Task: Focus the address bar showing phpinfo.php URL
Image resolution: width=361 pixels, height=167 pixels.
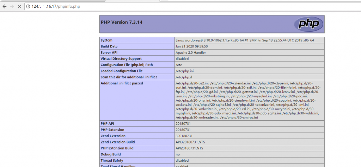Action: tap(192, 6)
